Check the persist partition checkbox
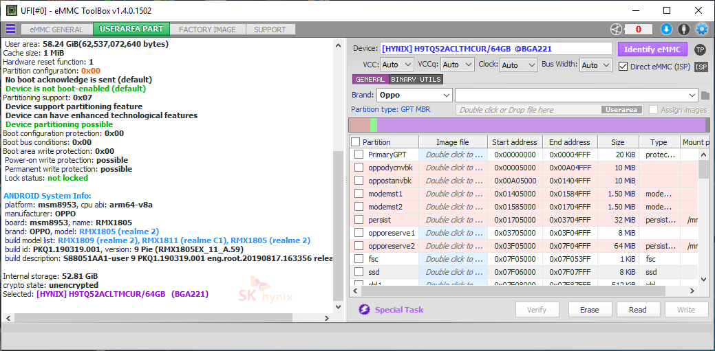 point(359,220)
